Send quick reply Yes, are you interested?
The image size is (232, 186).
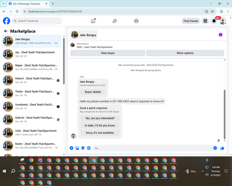pos(100,118)
